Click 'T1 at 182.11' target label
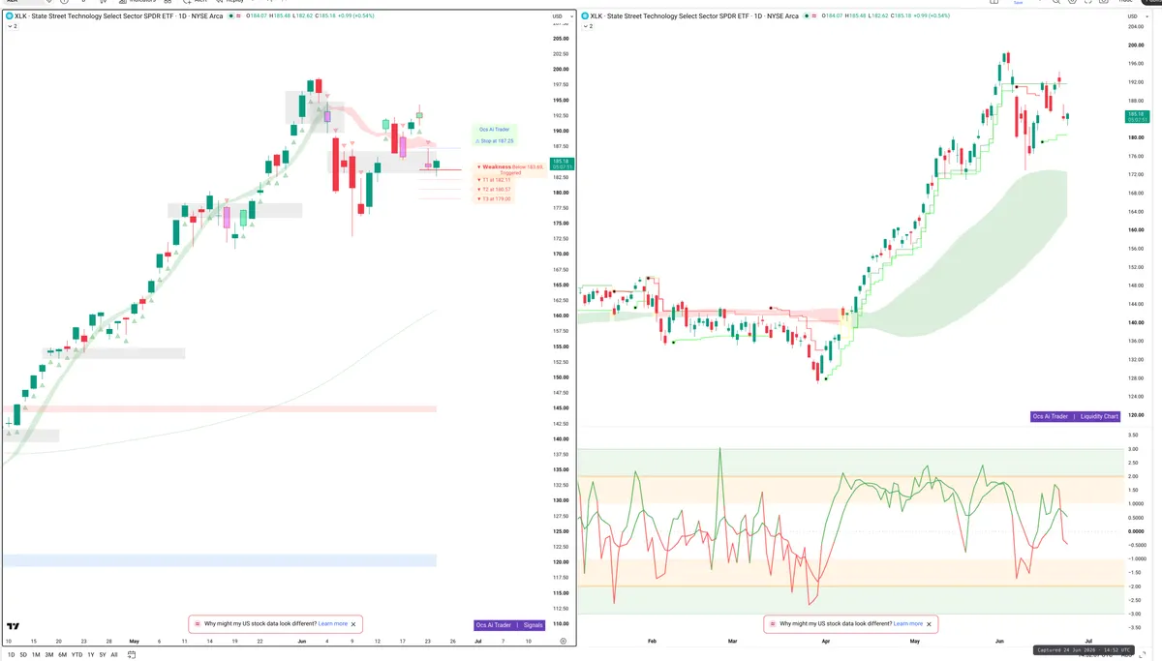 [494, 180]
